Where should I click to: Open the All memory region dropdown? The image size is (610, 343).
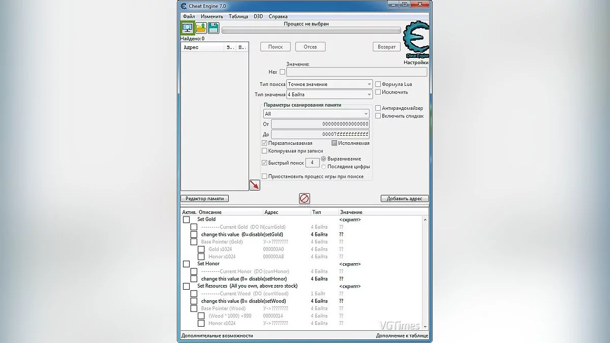click(x=316, y=114)
